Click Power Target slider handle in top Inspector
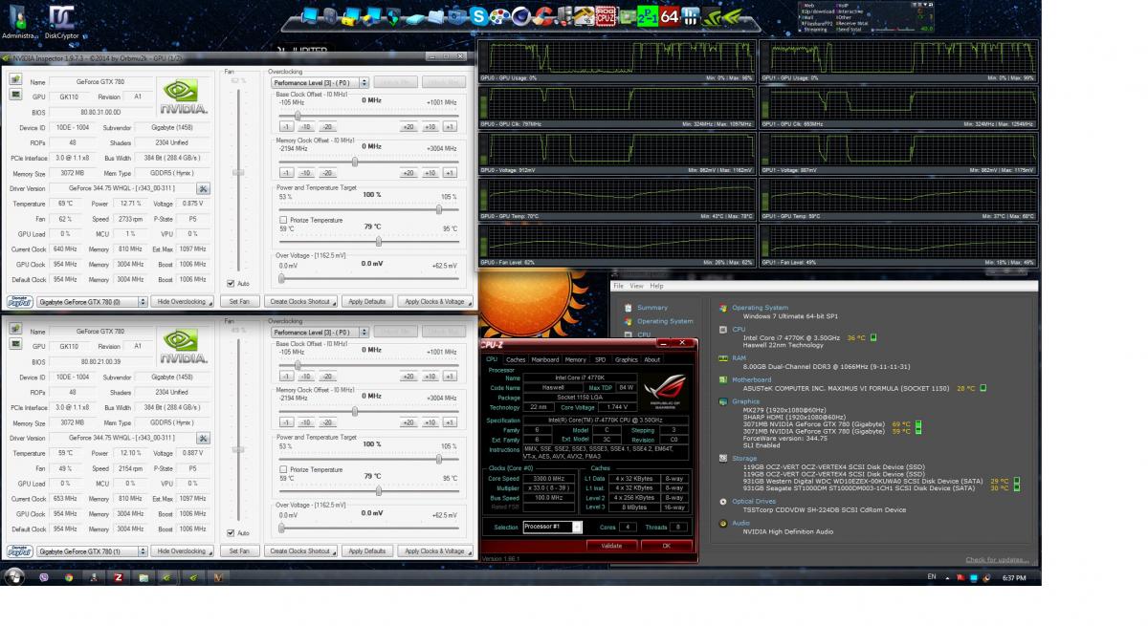 point(441,209)
